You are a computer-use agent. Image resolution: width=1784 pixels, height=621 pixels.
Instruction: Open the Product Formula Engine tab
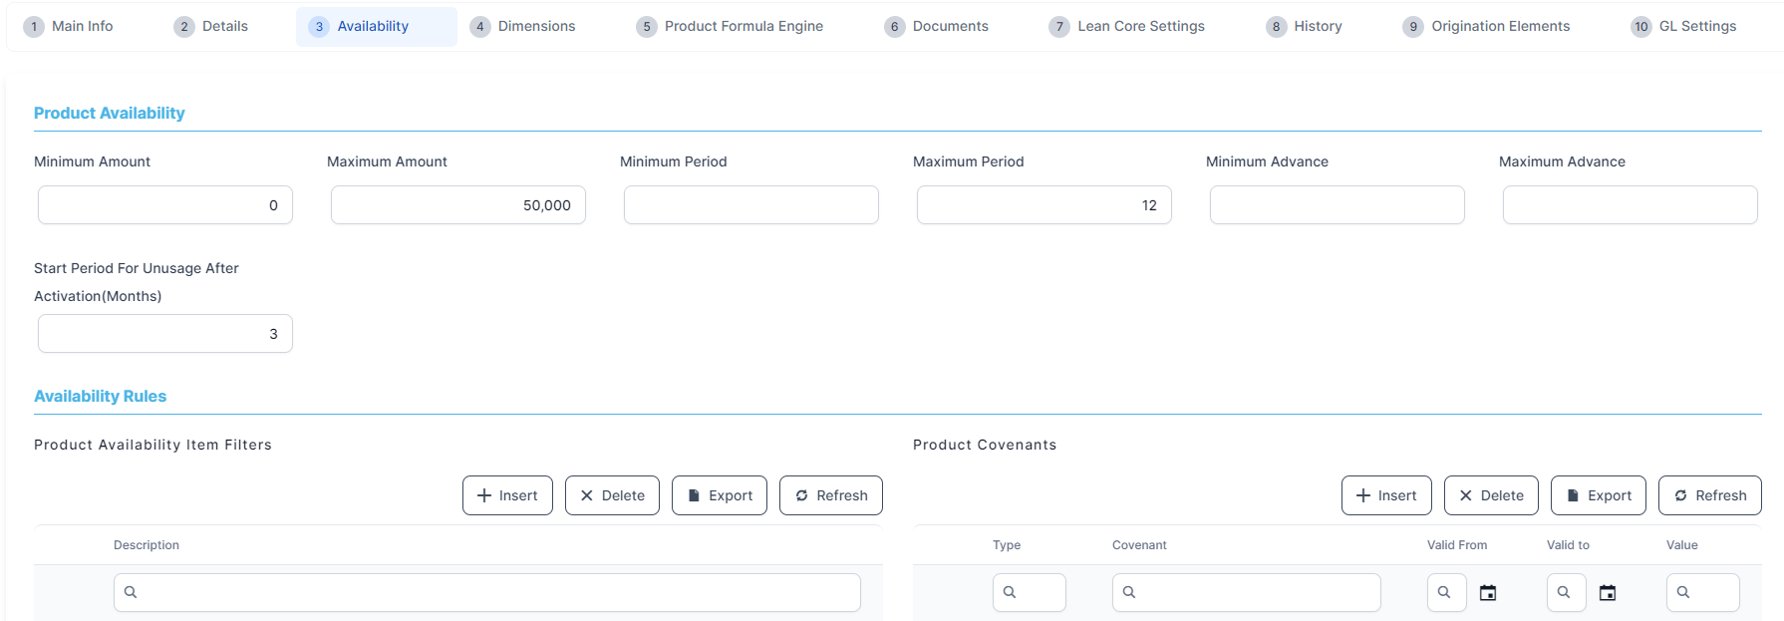click(x=731, y=27)
